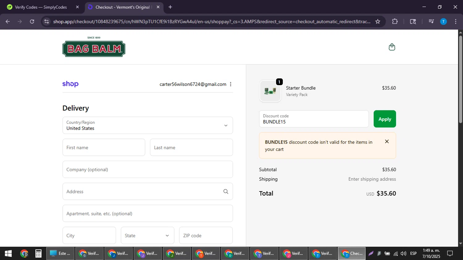
Task: Open the tab search icon in toolbar
Action: 413,22
